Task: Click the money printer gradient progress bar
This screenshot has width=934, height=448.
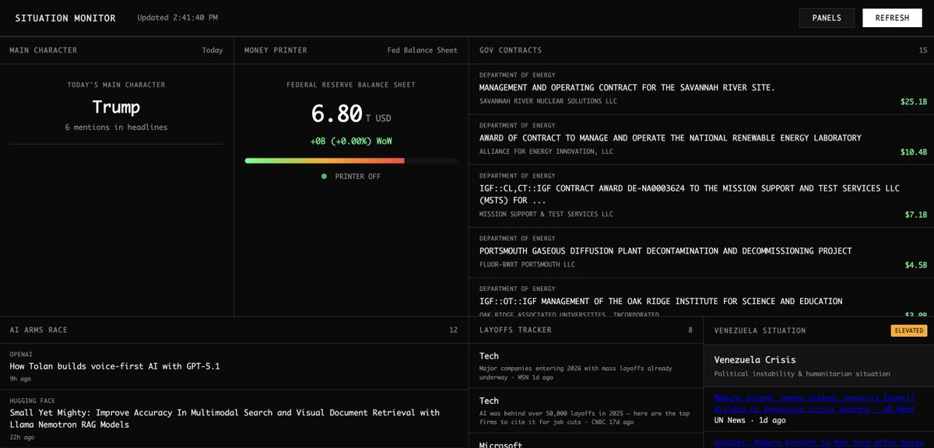Action: [x=351, y=160]
